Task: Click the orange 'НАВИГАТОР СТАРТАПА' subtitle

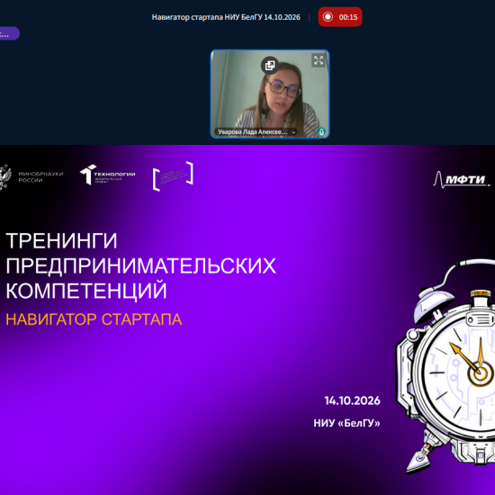Action: (94, 319)
